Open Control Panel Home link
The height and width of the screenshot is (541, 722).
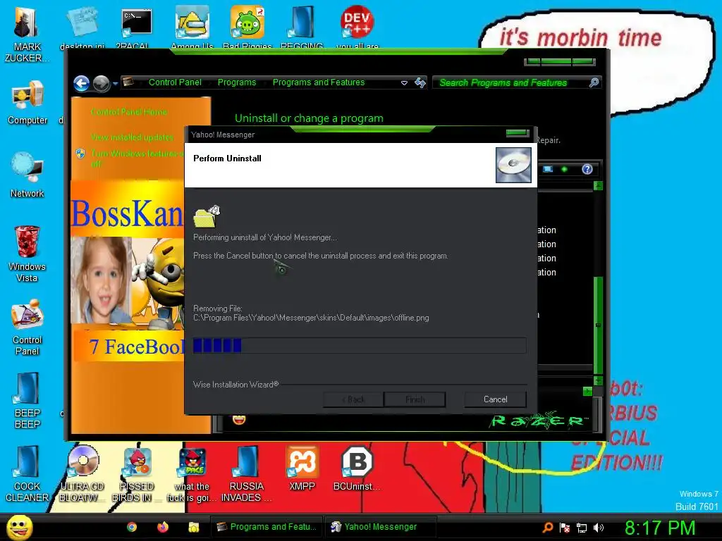129,112
